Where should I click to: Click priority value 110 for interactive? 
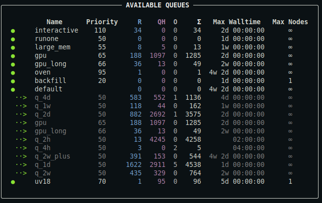(x=100, y=30)
